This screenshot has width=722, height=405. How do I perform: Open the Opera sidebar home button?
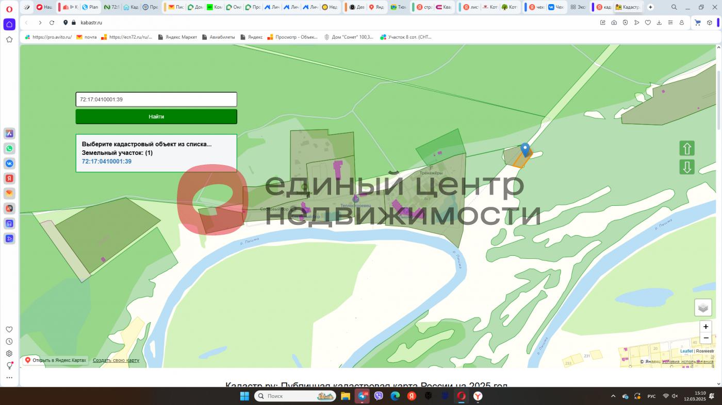pos(9,24)
